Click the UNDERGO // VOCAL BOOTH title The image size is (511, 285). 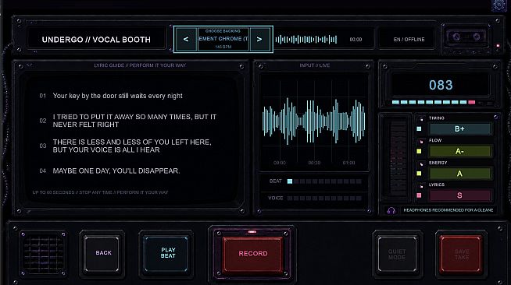coord(96,40)
